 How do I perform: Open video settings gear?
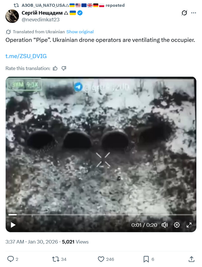tap(177, 225)
